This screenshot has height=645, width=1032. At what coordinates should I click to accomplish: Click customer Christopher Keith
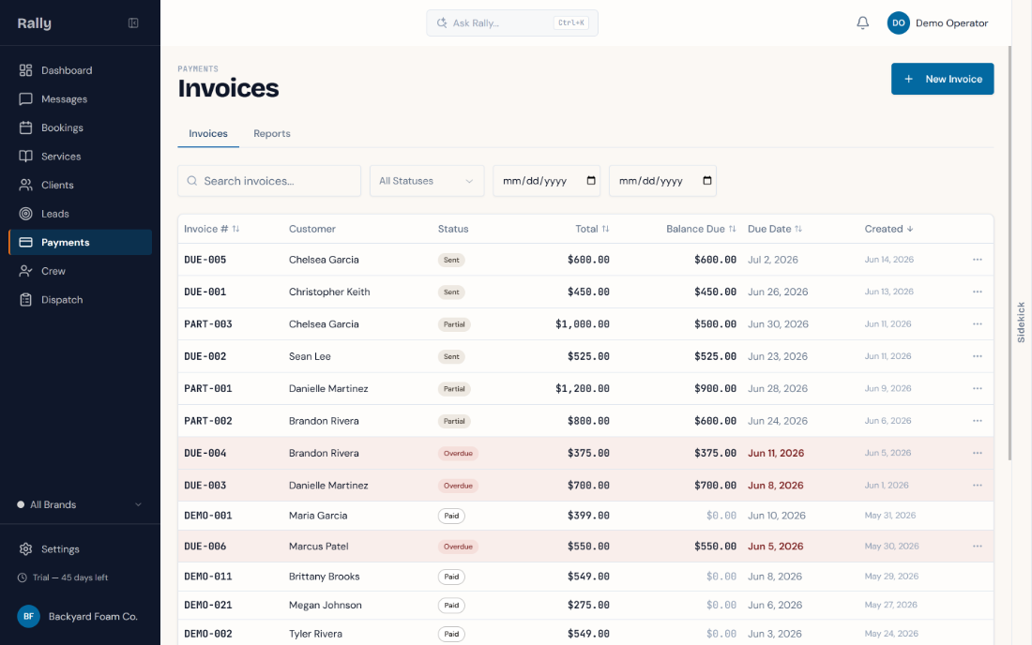tap(329, 292)
